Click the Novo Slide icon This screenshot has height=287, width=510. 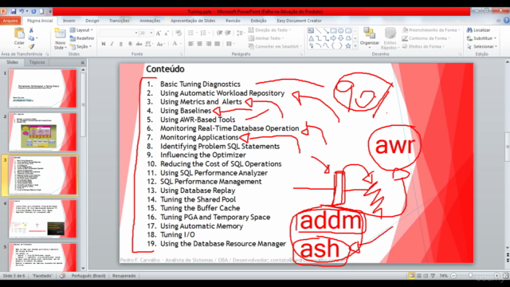click(x=60, y=33)
